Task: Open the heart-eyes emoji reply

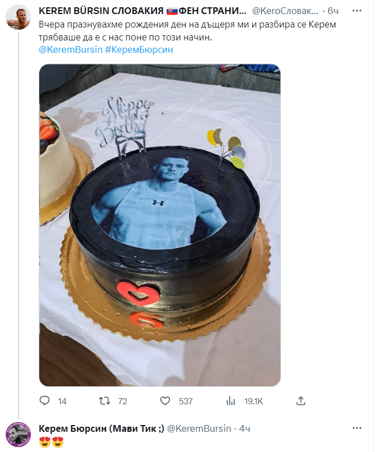Action: (52, 441)
